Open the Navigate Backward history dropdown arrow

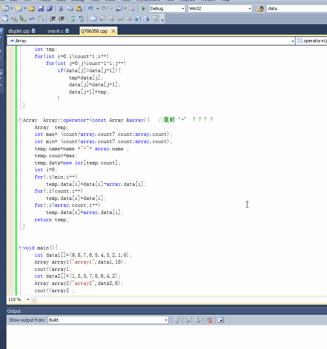tap(125, 8)
